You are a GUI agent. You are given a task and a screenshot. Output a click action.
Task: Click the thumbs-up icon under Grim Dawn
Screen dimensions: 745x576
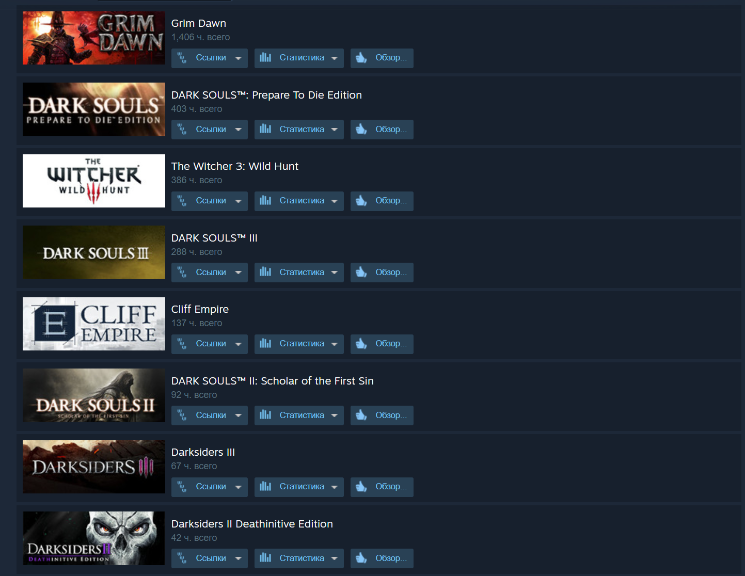point(361,58)
